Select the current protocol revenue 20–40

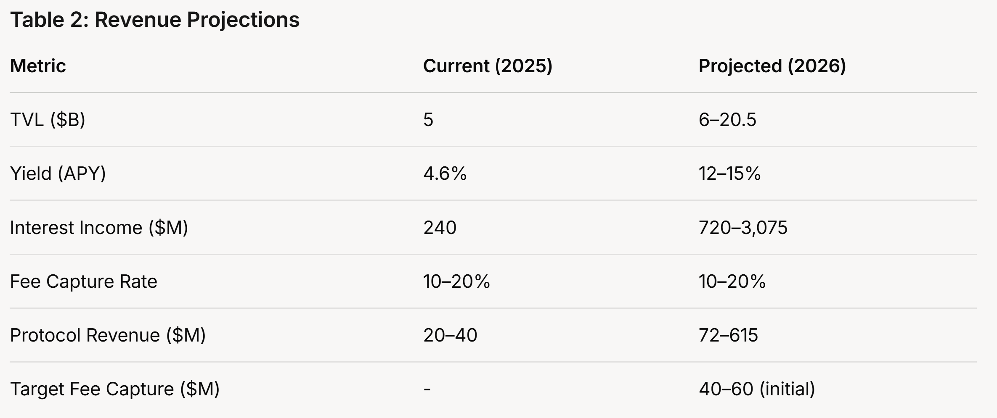pyautogui.click(x=450, y=335)
